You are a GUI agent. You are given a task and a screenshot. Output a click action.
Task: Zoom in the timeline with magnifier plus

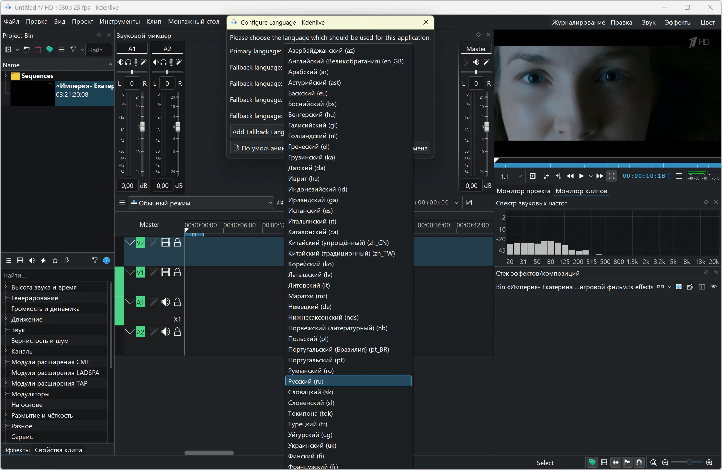click(x=709, y=462)
